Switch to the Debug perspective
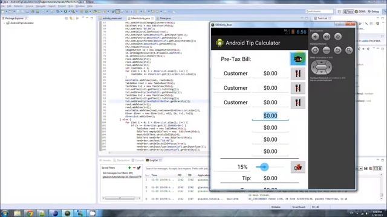Screen dimensions: 387x217 tap(374, 11)
